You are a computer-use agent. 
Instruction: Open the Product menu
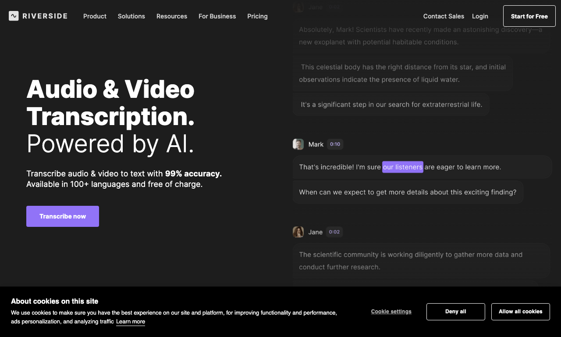click(95, 16)
